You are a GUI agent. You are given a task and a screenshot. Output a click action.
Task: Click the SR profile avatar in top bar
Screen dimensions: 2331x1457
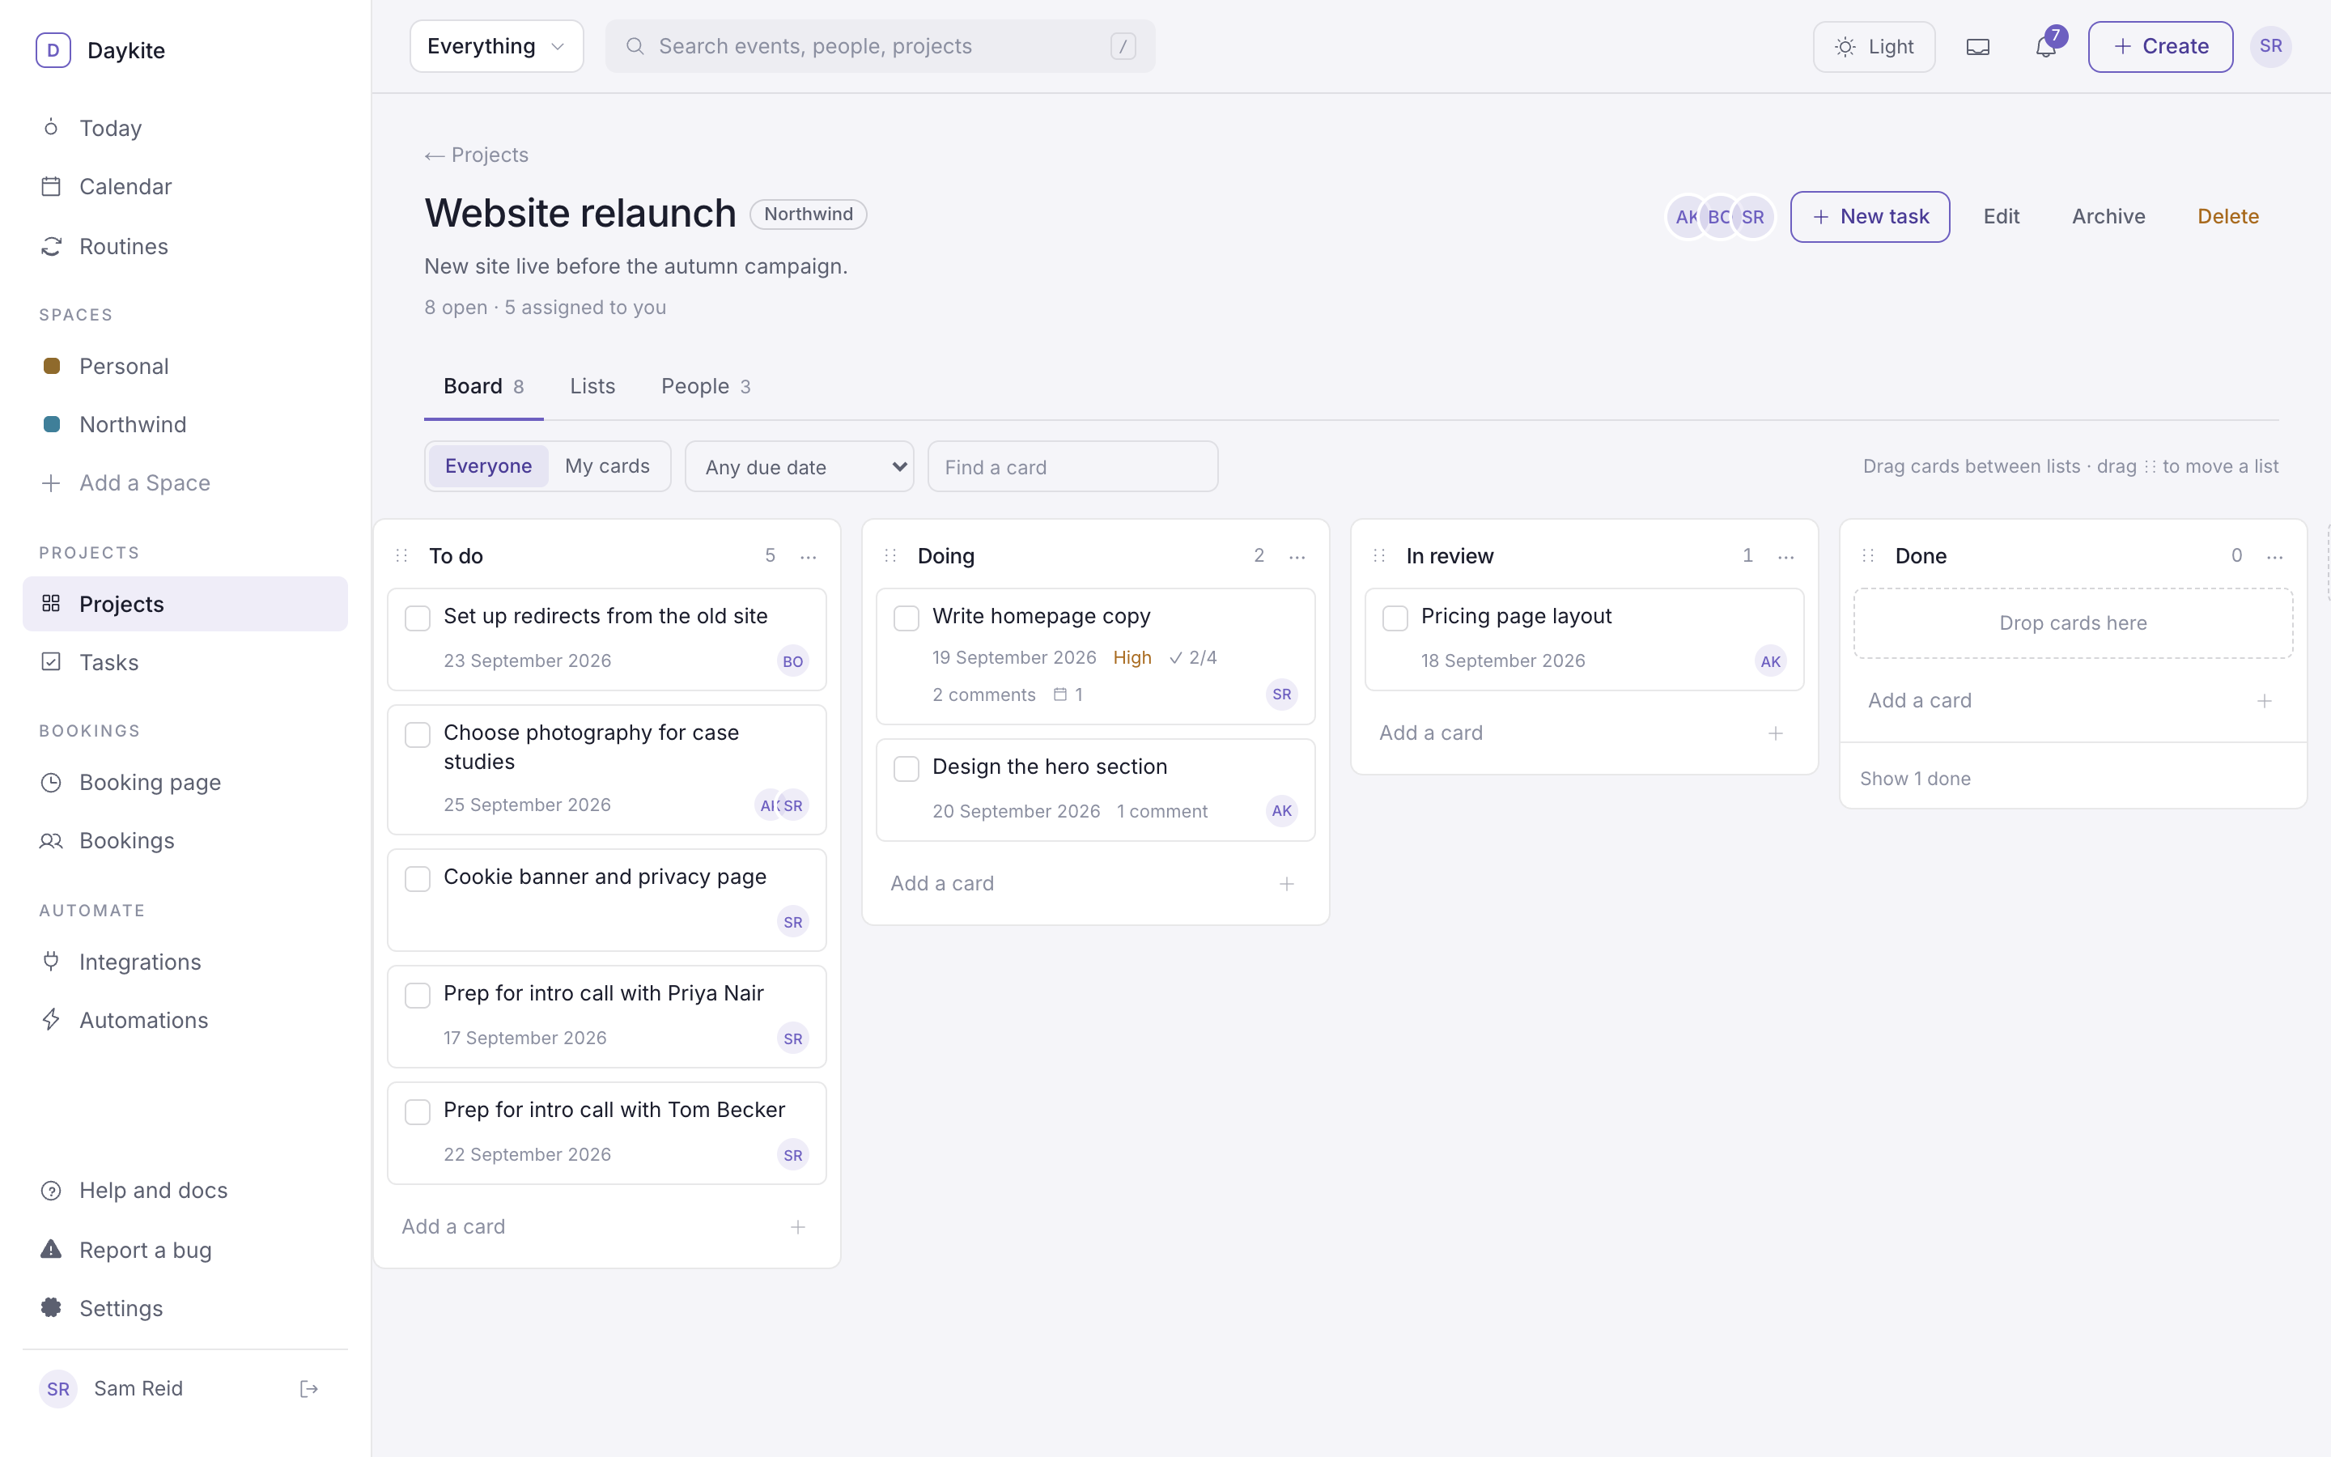pos(2270,46)
